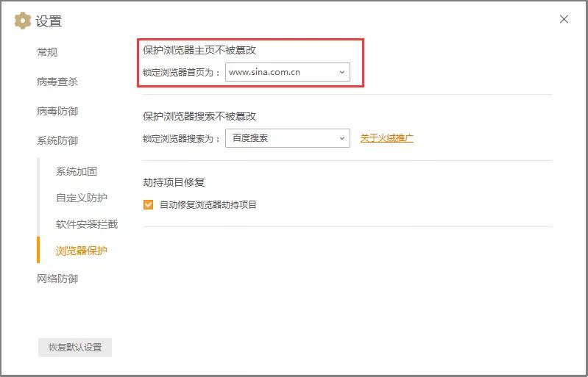The width and height of the screenshot is (588, 377).
Task: Open the 百度搜索 search engine dropdown
Action: point(288,138)
